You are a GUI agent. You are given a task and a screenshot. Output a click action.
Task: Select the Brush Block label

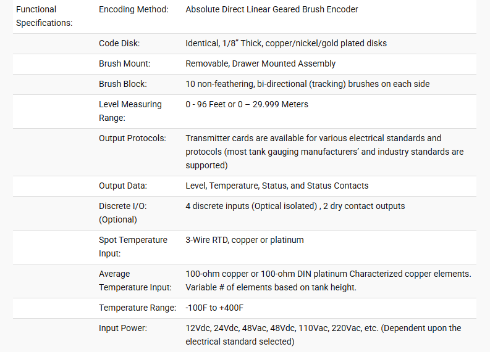123,84
